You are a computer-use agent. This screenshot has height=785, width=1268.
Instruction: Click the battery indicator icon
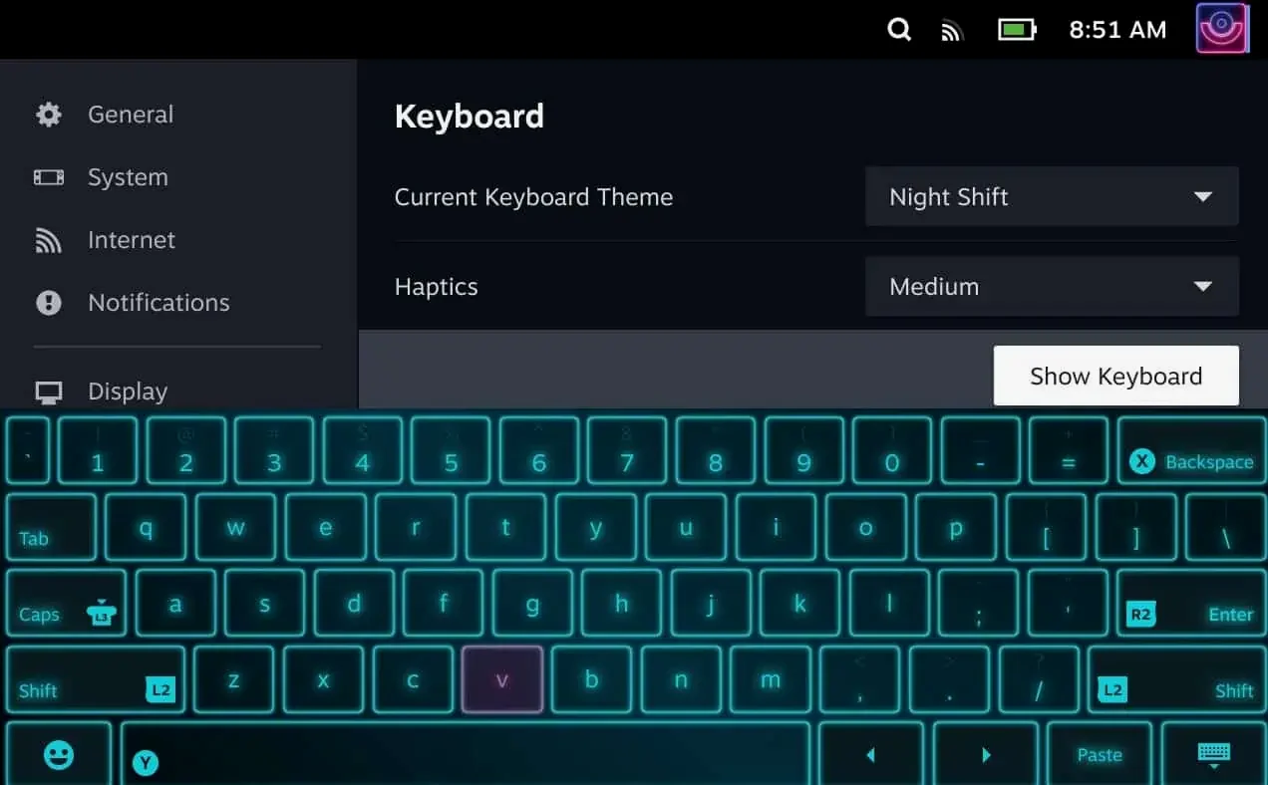tap(1017, 30)
